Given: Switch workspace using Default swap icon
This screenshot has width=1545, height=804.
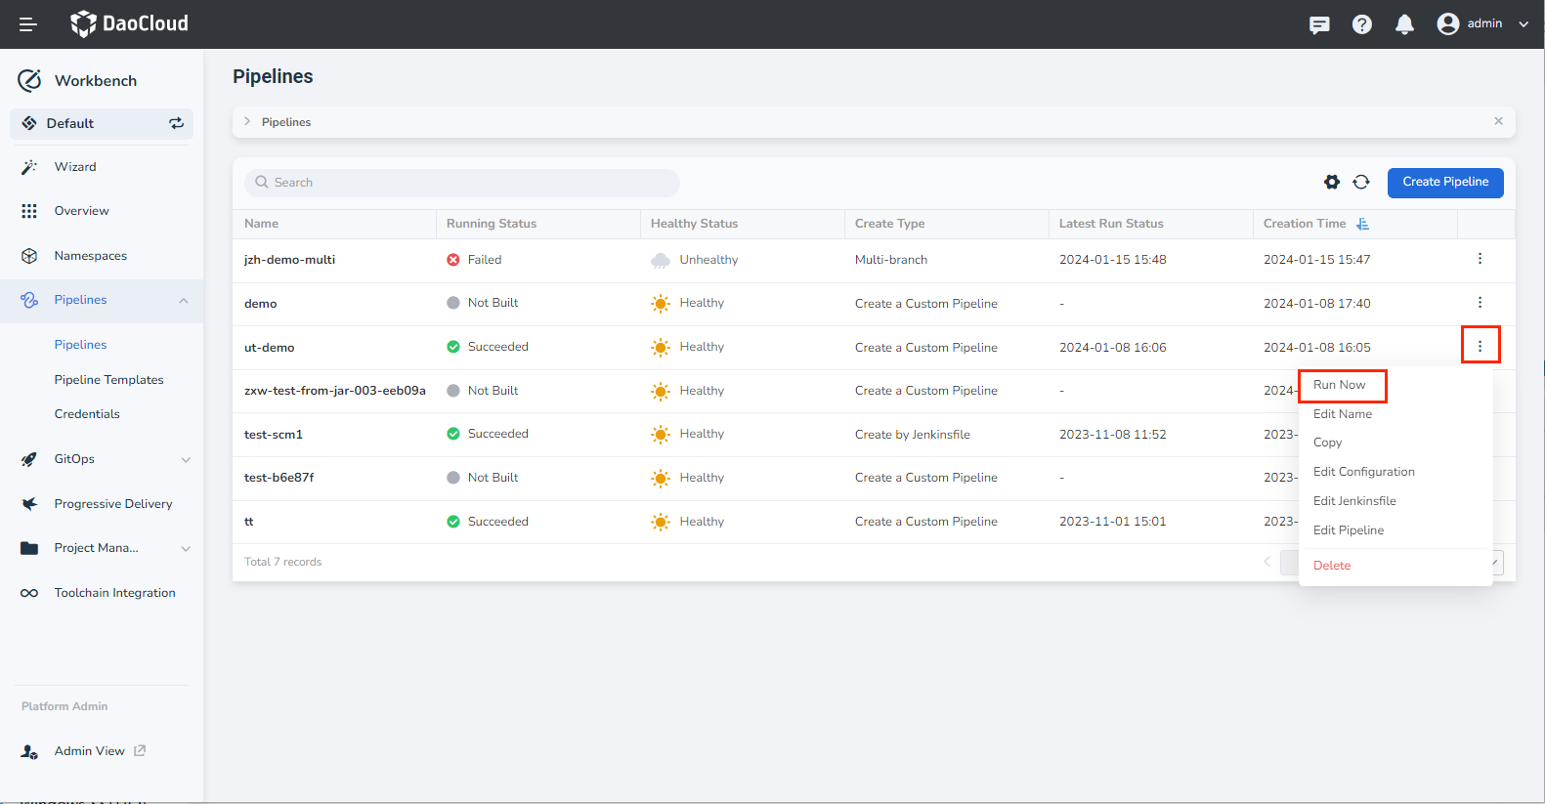Looking at the screenshot, I should tap(176, 123).
